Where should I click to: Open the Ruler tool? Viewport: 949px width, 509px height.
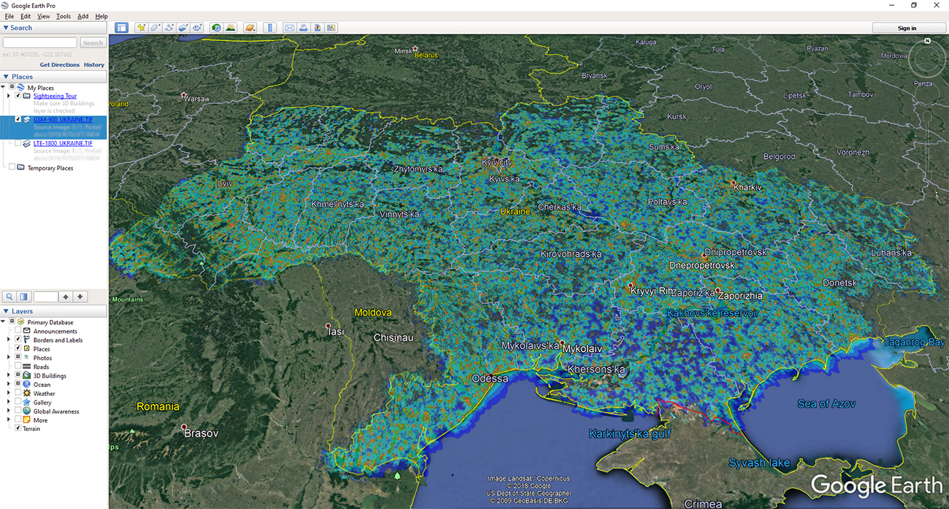(x=270, y=28)
